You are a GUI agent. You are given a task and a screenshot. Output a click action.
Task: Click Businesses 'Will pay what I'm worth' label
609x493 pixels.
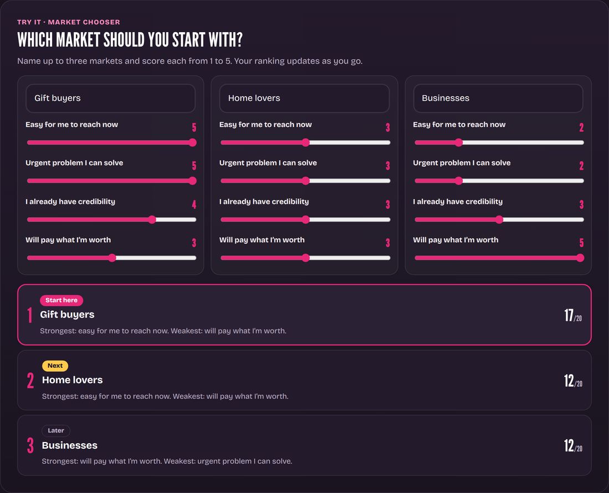[456, 240]
